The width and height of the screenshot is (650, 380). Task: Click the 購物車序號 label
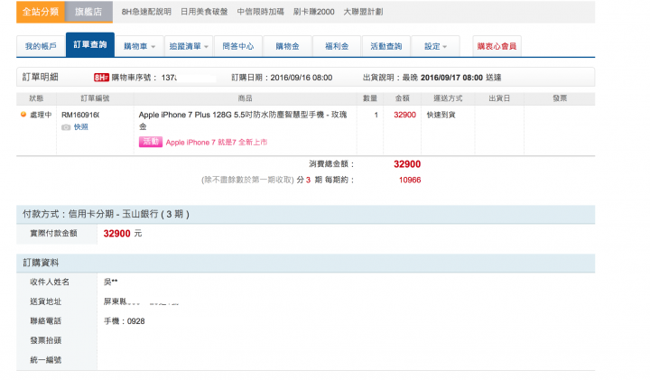coord(135,78)
